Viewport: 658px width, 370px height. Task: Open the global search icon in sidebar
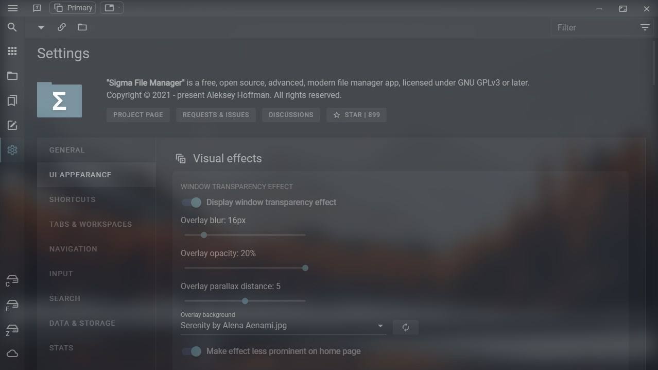(x=12, y=27)
